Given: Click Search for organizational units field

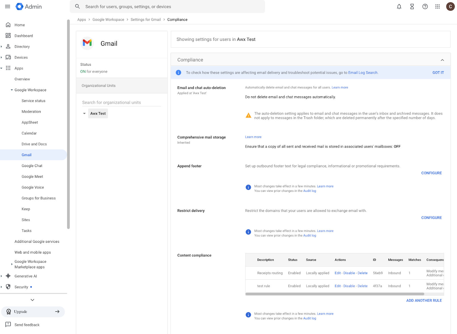Looking at the screenshot, I should [x=121, y=102].
